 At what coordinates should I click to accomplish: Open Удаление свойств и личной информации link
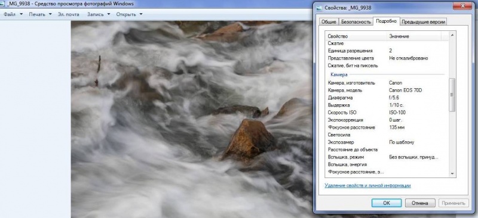[x=367, y=185]
